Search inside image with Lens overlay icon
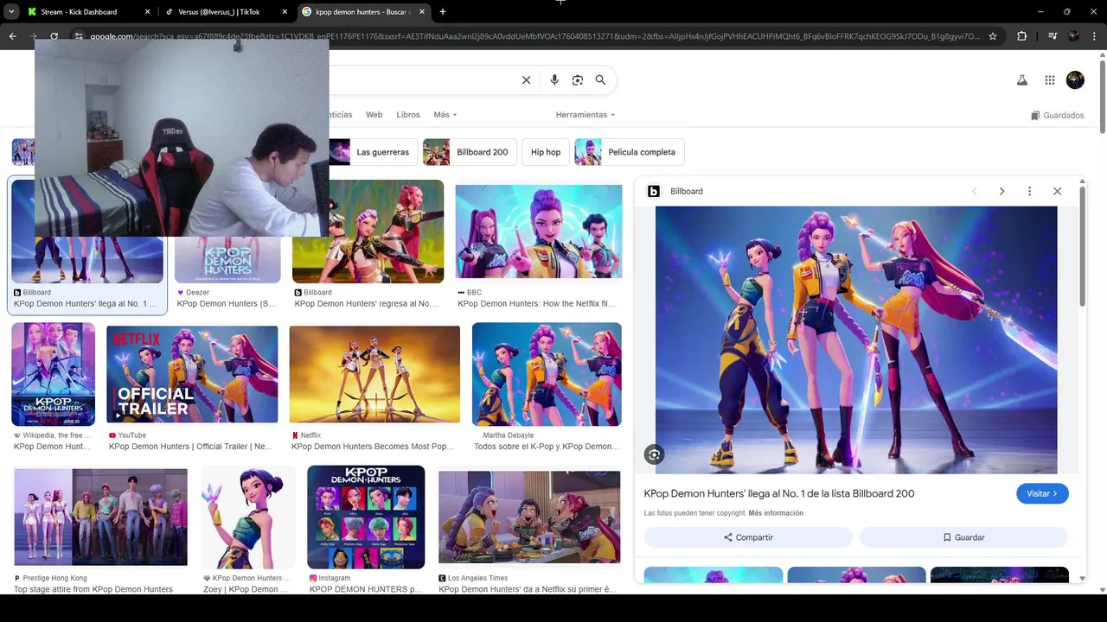The image size is (1107, 622). tap(654, 454)
